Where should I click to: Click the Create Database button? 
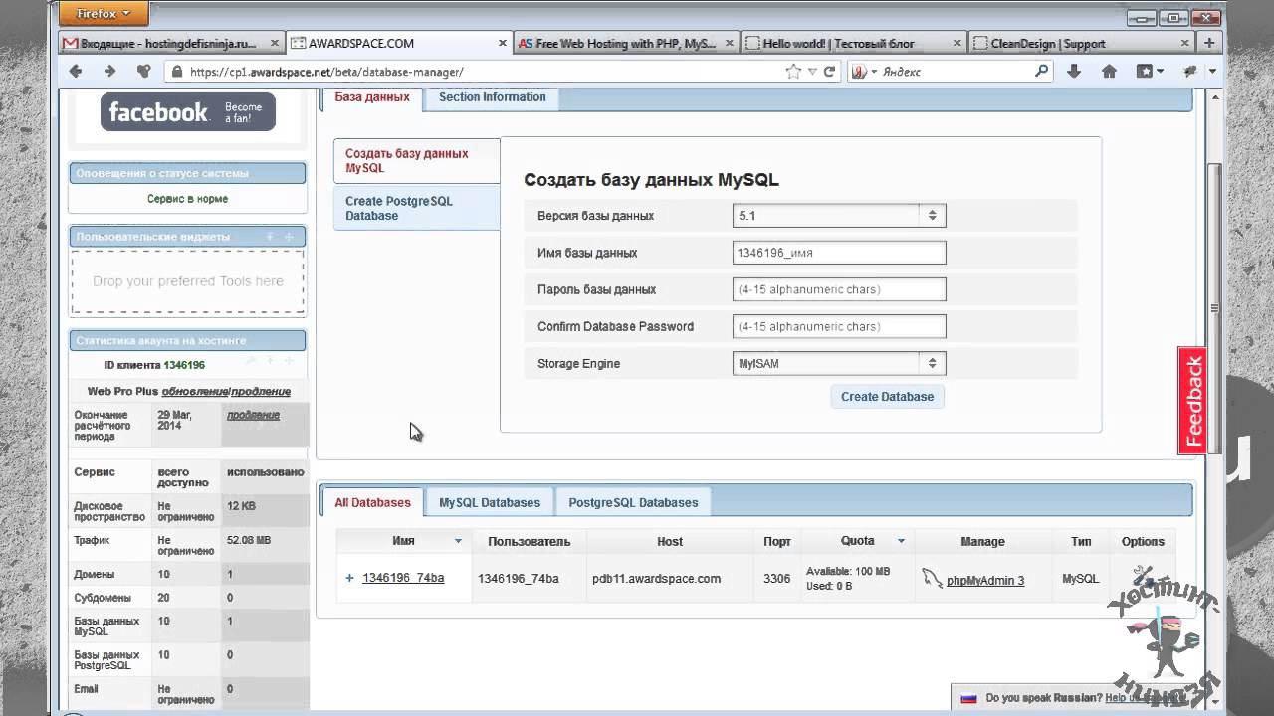(x=887, y=397)
